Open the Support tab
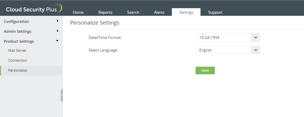The width and height of the screenshot is (304, 117). (x=215, y=12)
